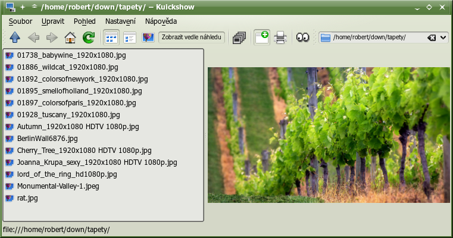Click the image icon beside 01897_colorsofparis file
The image size is (453, 238).
[x=10, y=103]
